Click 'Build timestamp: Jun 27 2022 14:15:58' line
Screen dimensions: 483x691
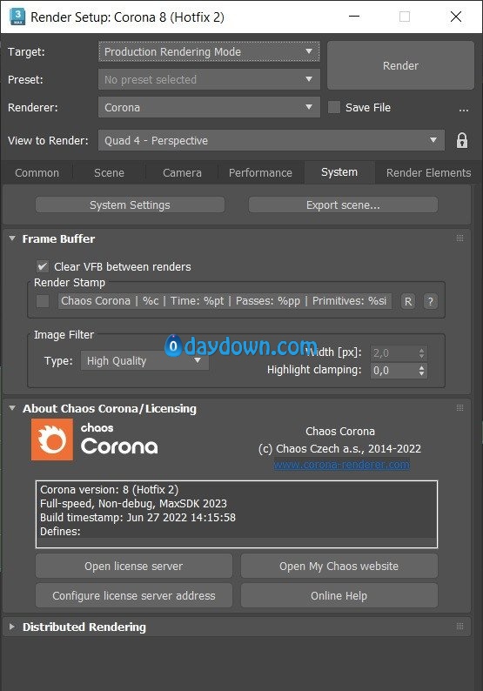[138, 517]
